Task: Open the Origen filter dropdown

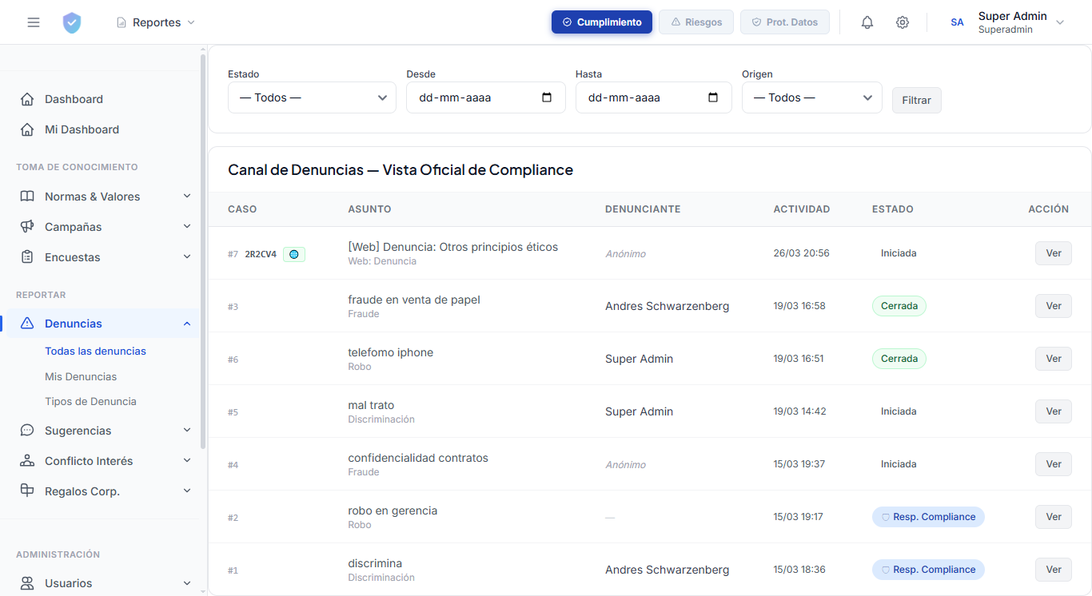Action: pos(811,97)
